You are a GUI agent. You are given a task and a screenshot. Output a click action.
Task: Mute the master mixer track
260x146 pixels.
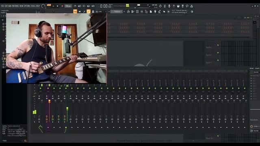pos(41,88)
